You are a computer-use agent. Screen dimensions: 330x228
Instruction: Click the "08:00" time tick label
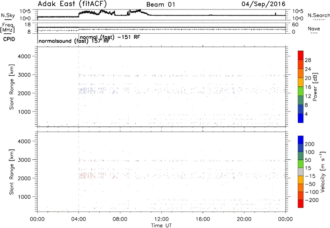pos(120,219)
